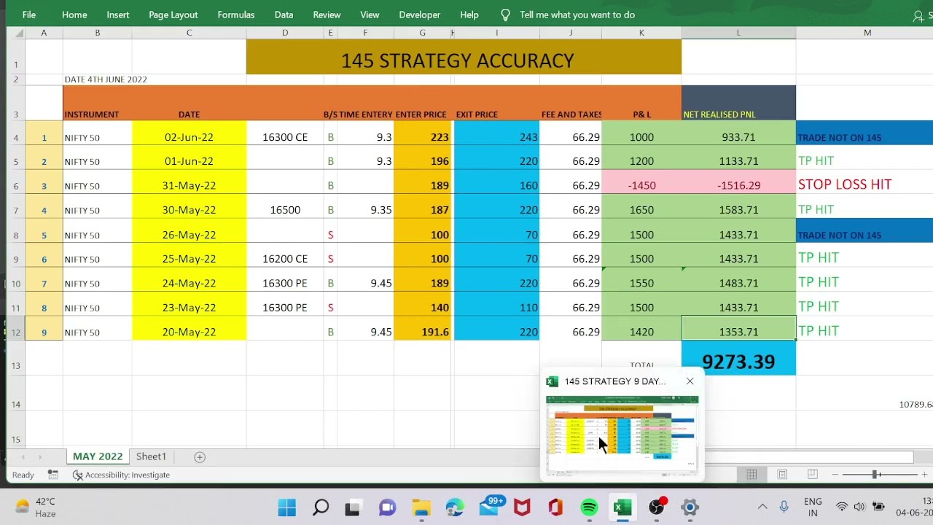Click the Tell me lightbulb icon

tap(505, 15)
